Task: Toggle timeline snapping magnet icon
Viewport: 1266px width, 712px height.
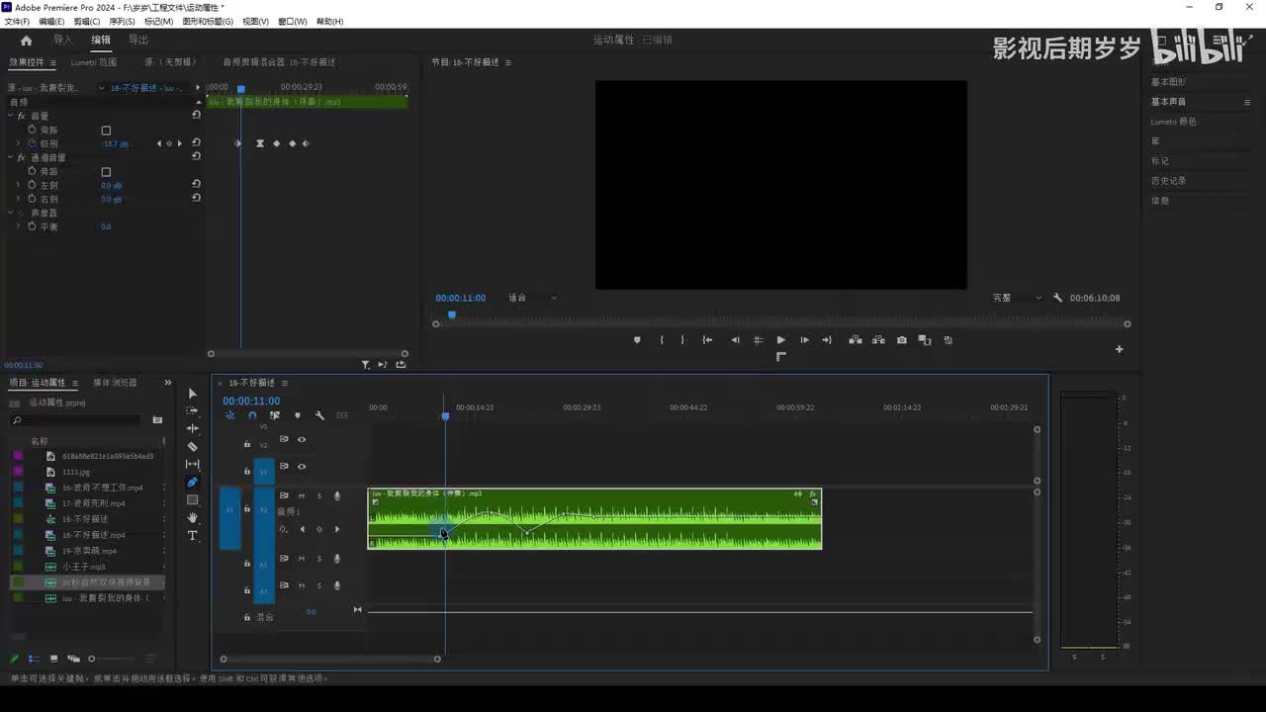Action: [252, 416]
